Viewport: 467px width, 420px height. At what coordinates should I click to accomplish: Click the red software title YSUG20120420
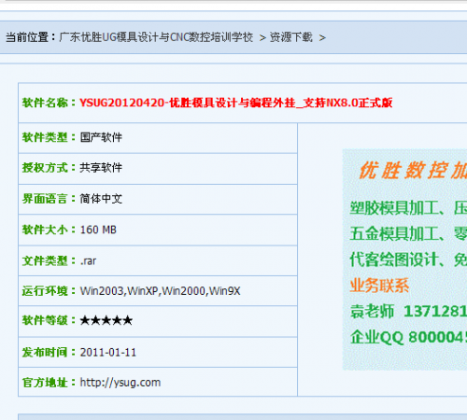coord(236,103)
